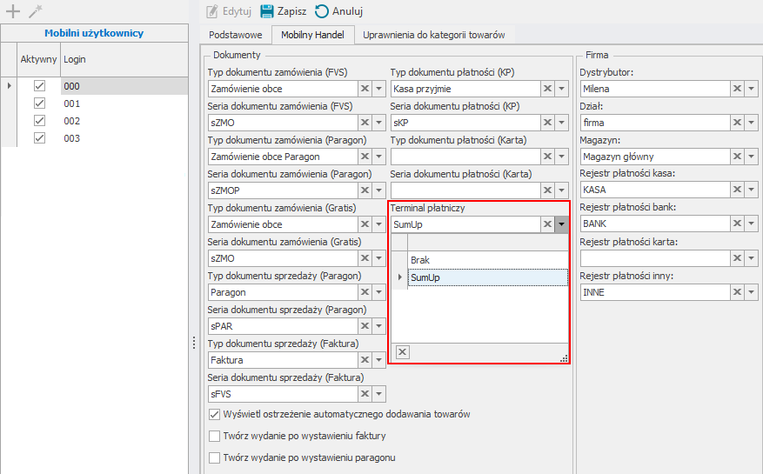
Task: Clear the Dystrybutor field with X icon
Action: (737, 89)
